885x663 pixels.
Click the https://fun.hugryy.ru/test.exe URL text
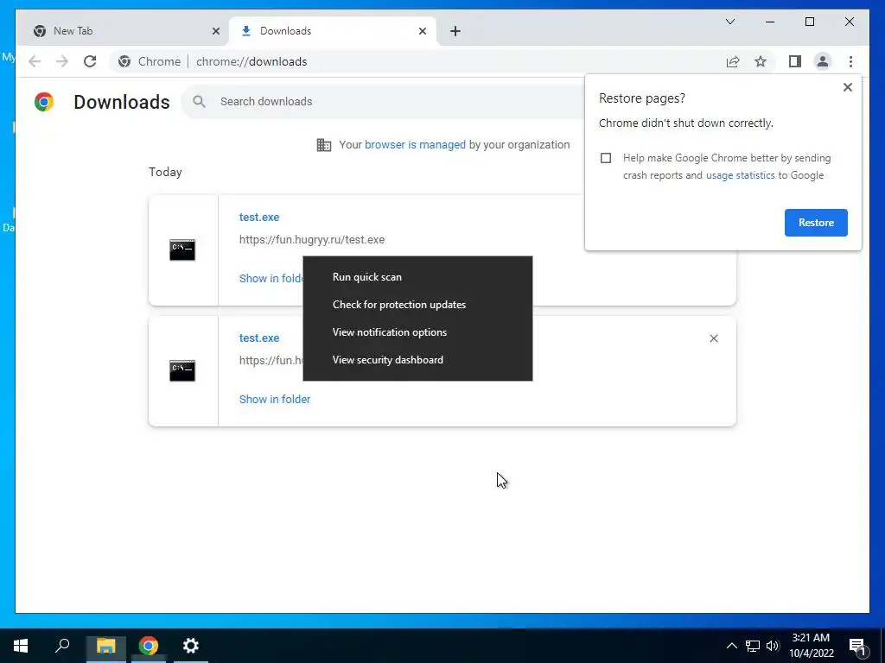tap(311, 240)
